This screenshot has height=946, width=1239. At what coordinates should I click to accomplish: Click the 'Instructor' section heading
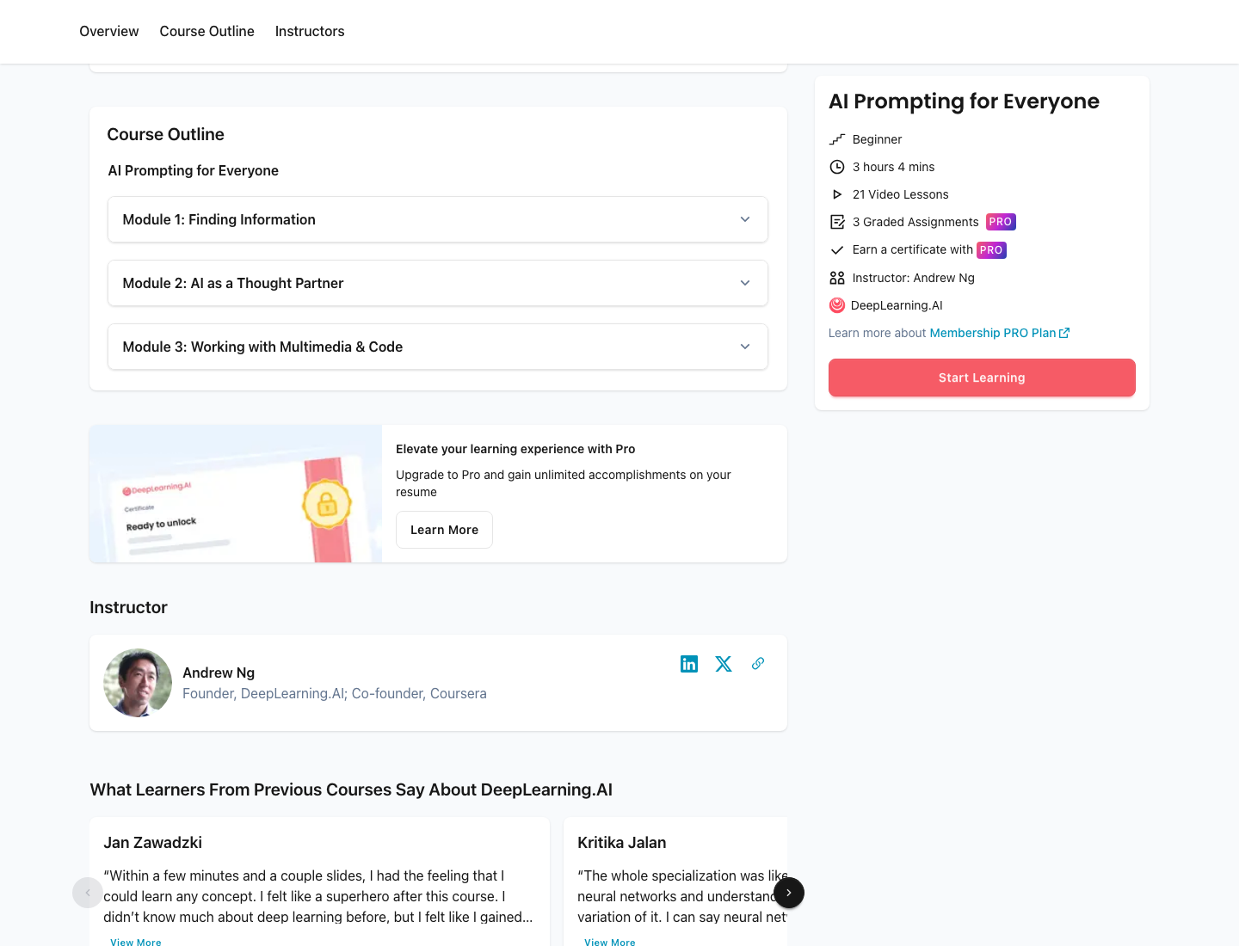pyautogui.click(x=128, y=607)
